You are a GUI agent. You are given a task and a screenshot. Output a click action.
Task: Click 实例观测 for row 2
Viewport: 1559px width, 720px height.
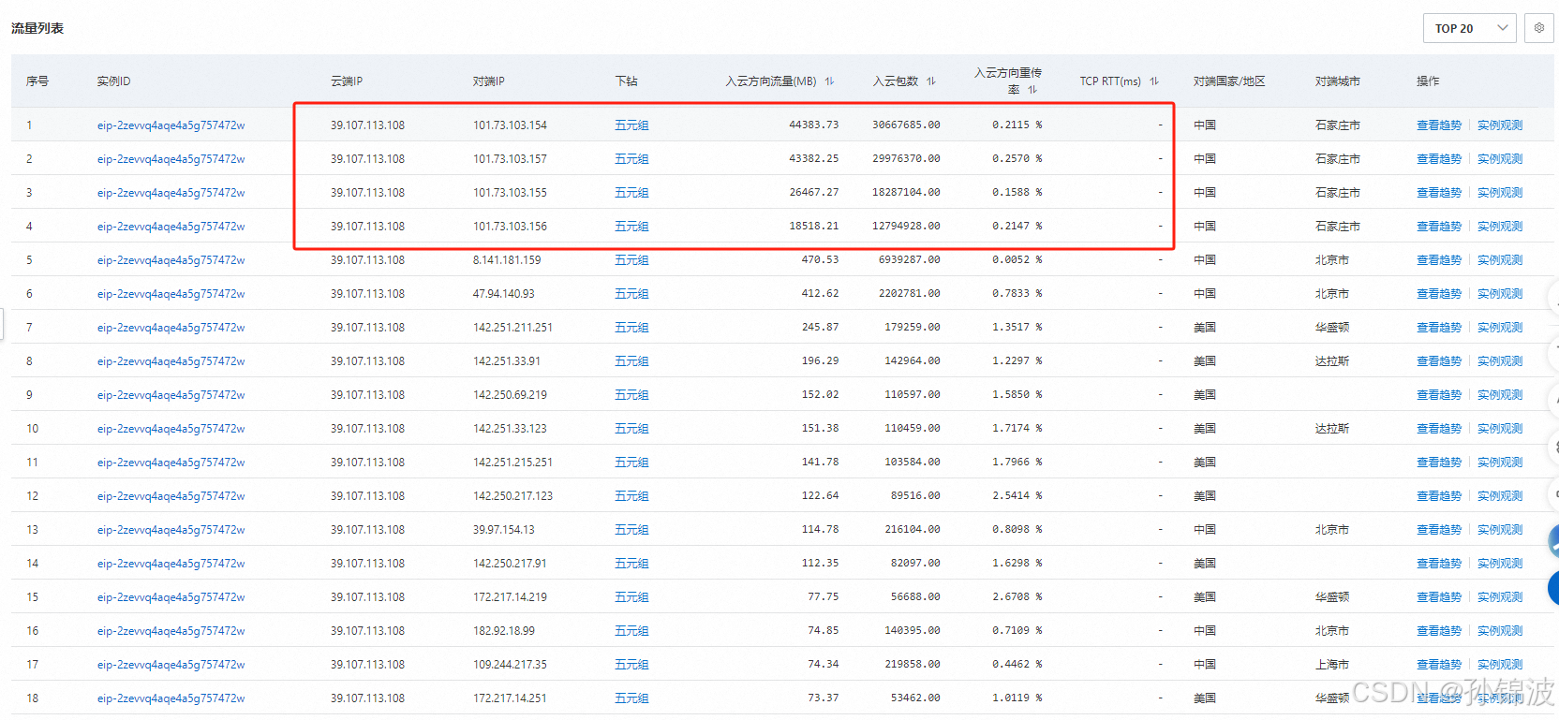[1500, 159]
